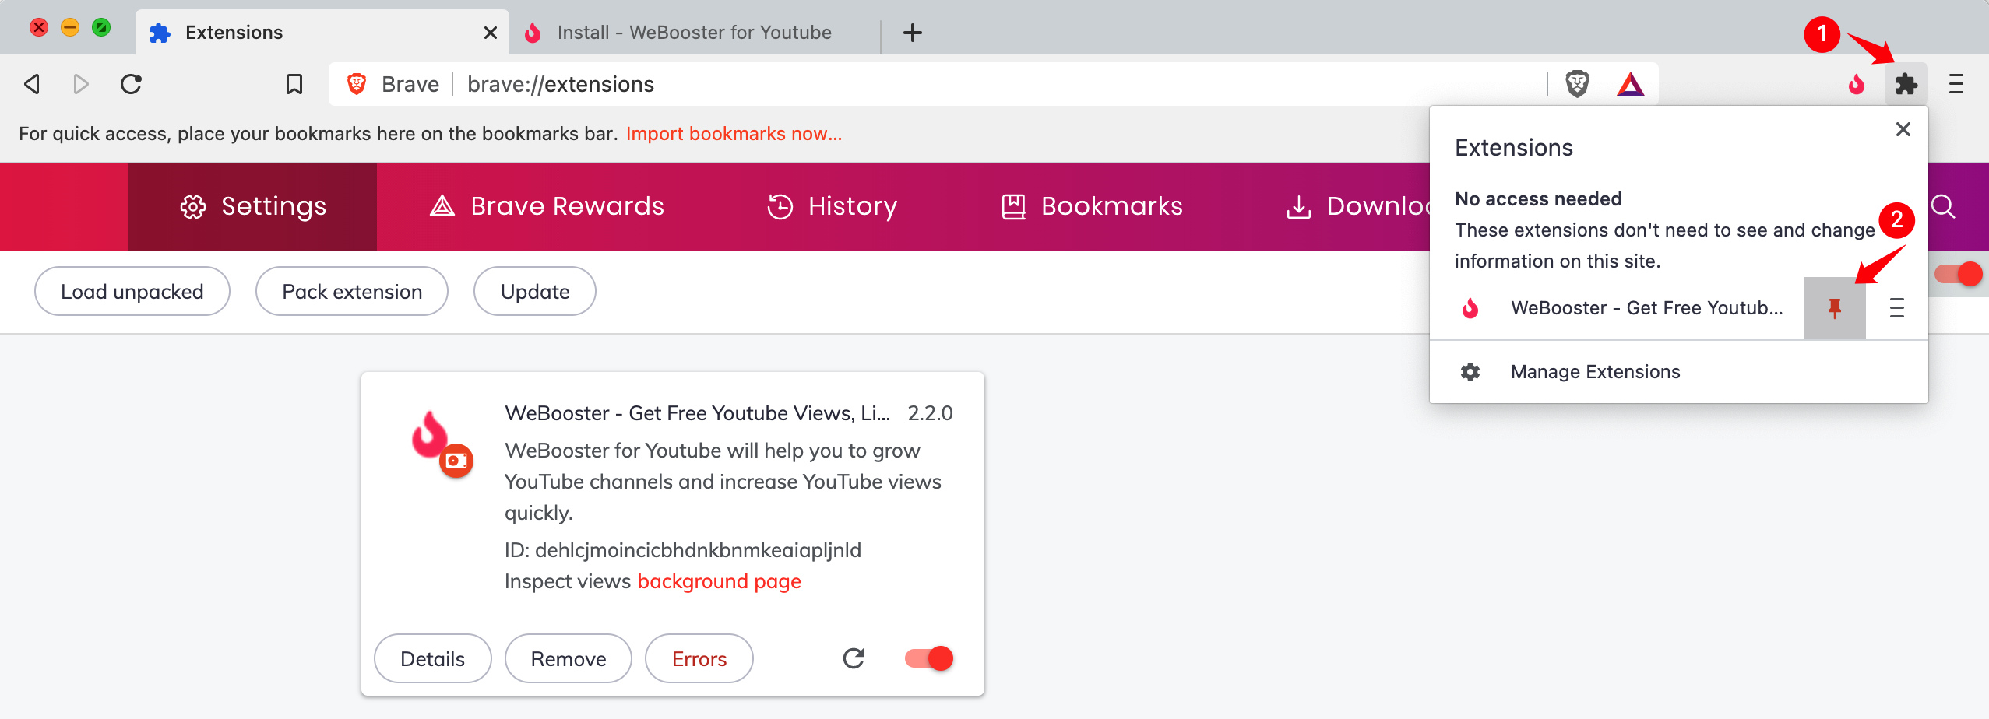Open the History section
Screen dimensions: 1989x719
click(x=832, y=206)
